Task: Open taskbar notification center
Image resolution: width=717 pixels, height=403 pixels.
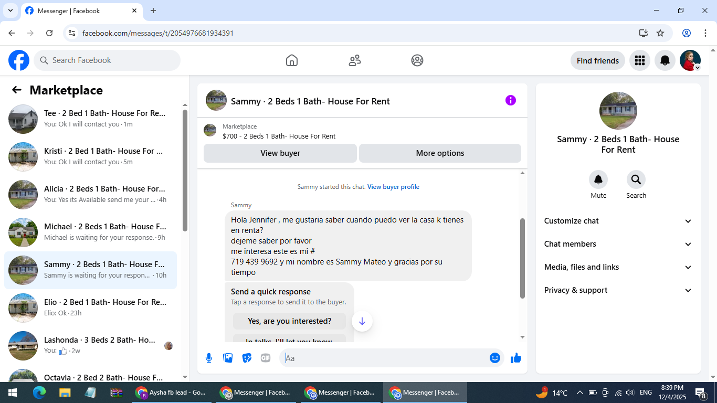Action: pyautogui.click(x=701, y=393)
